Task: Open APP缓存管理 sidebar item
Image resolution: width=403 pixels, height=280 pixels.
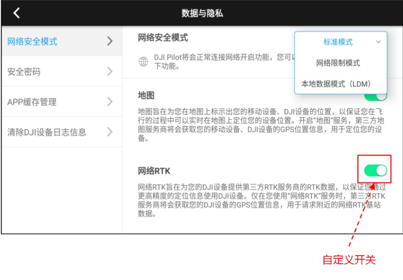Action: [x=62, y=102]
